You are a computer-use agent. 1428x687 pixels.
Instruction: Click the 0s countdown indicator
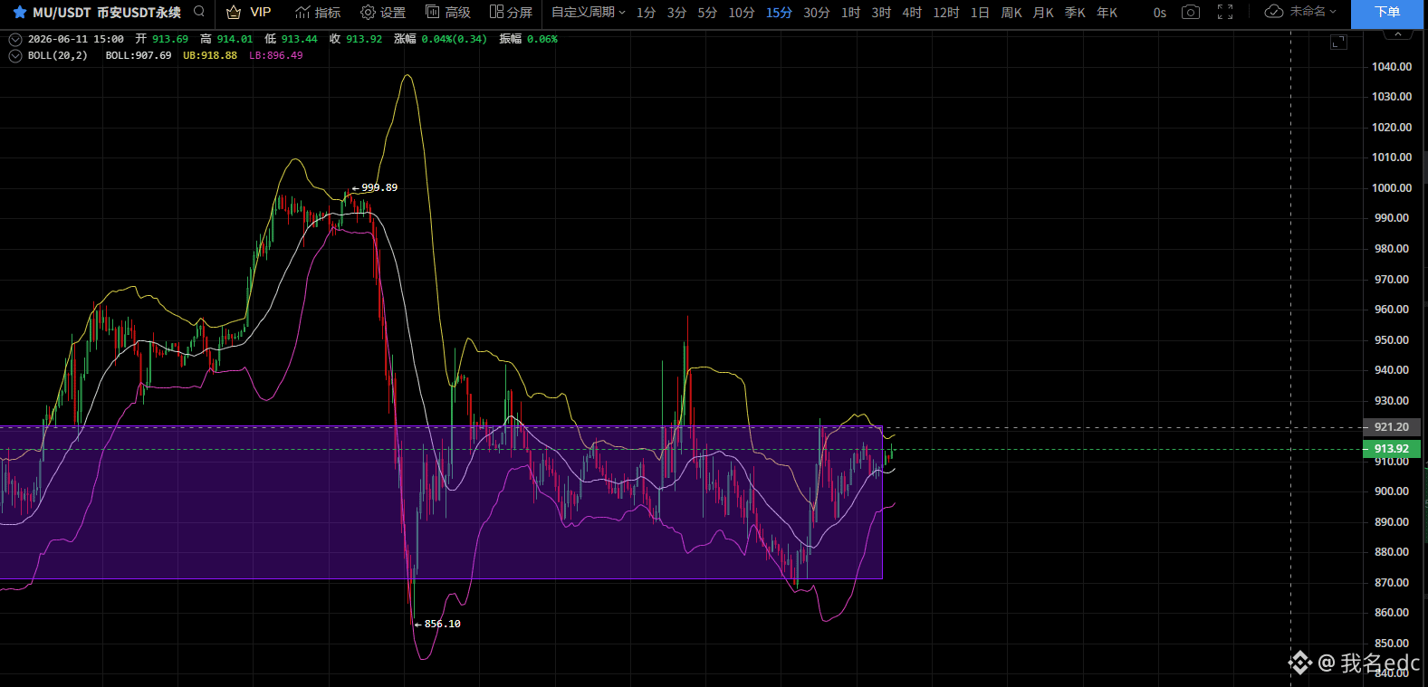point(1160,13)
